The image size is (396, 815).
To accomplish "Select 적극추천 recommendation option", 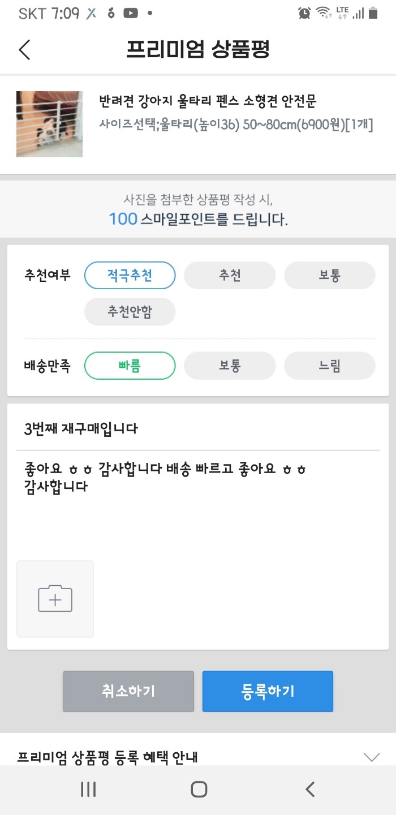I will coord(130,276).
